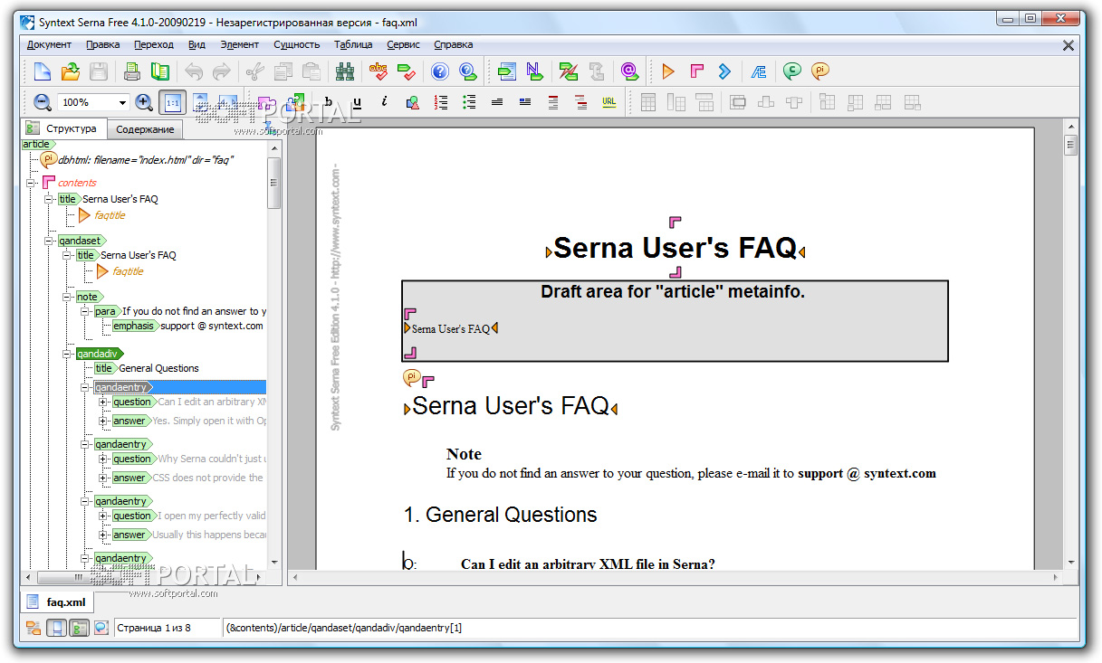Insert a numbered list

441,102
